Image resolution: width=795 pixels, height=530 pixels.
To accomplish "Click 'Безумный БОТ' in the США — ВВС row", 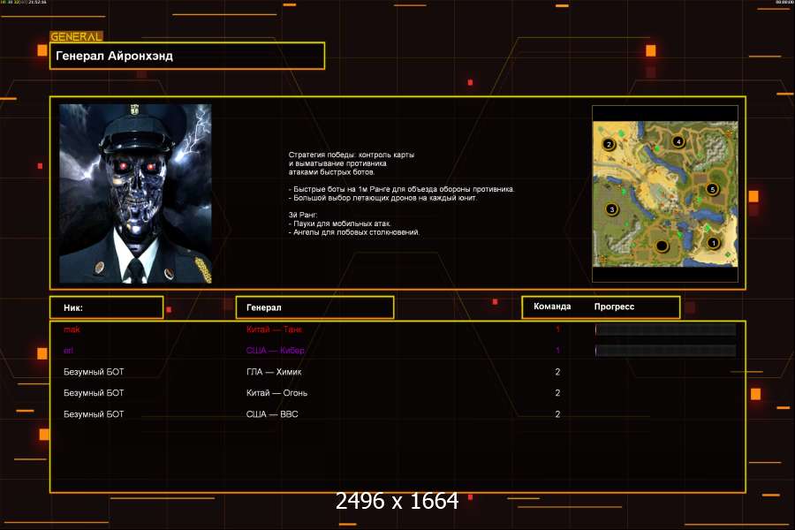I will pyautogui.click(x=94, y=414).
